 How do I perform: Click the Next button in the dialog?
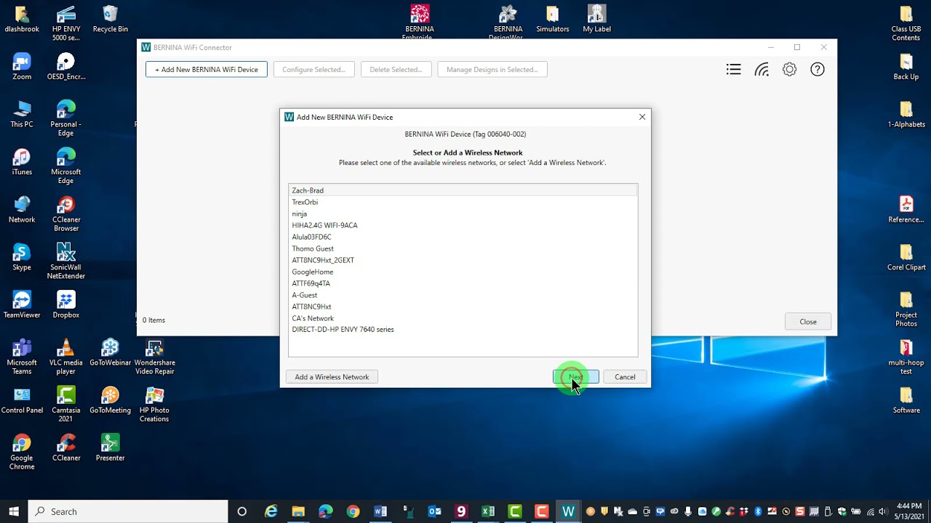coord(575,377)
